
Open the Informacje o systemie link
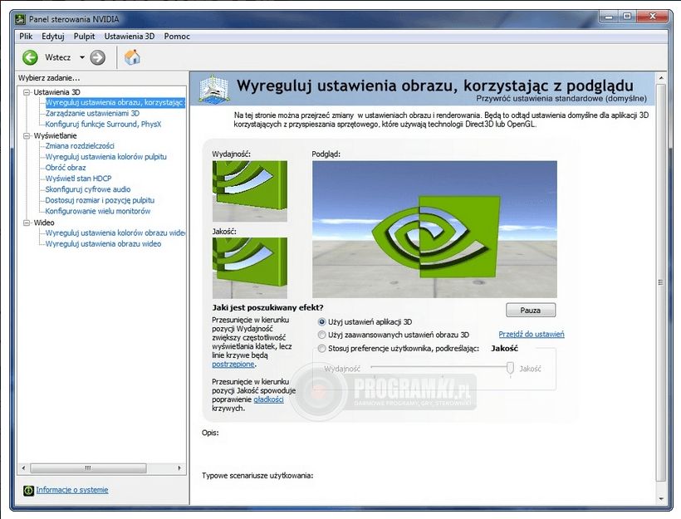click(x=72, y=490)
